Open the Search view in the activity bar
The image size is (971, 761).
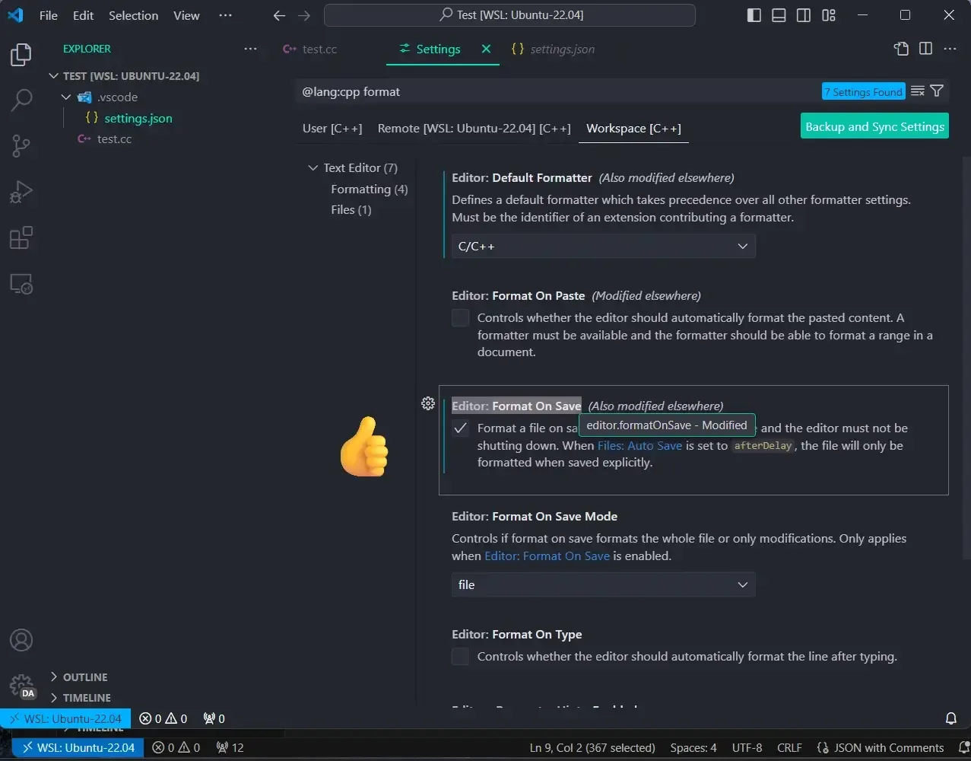pos(21,100)
